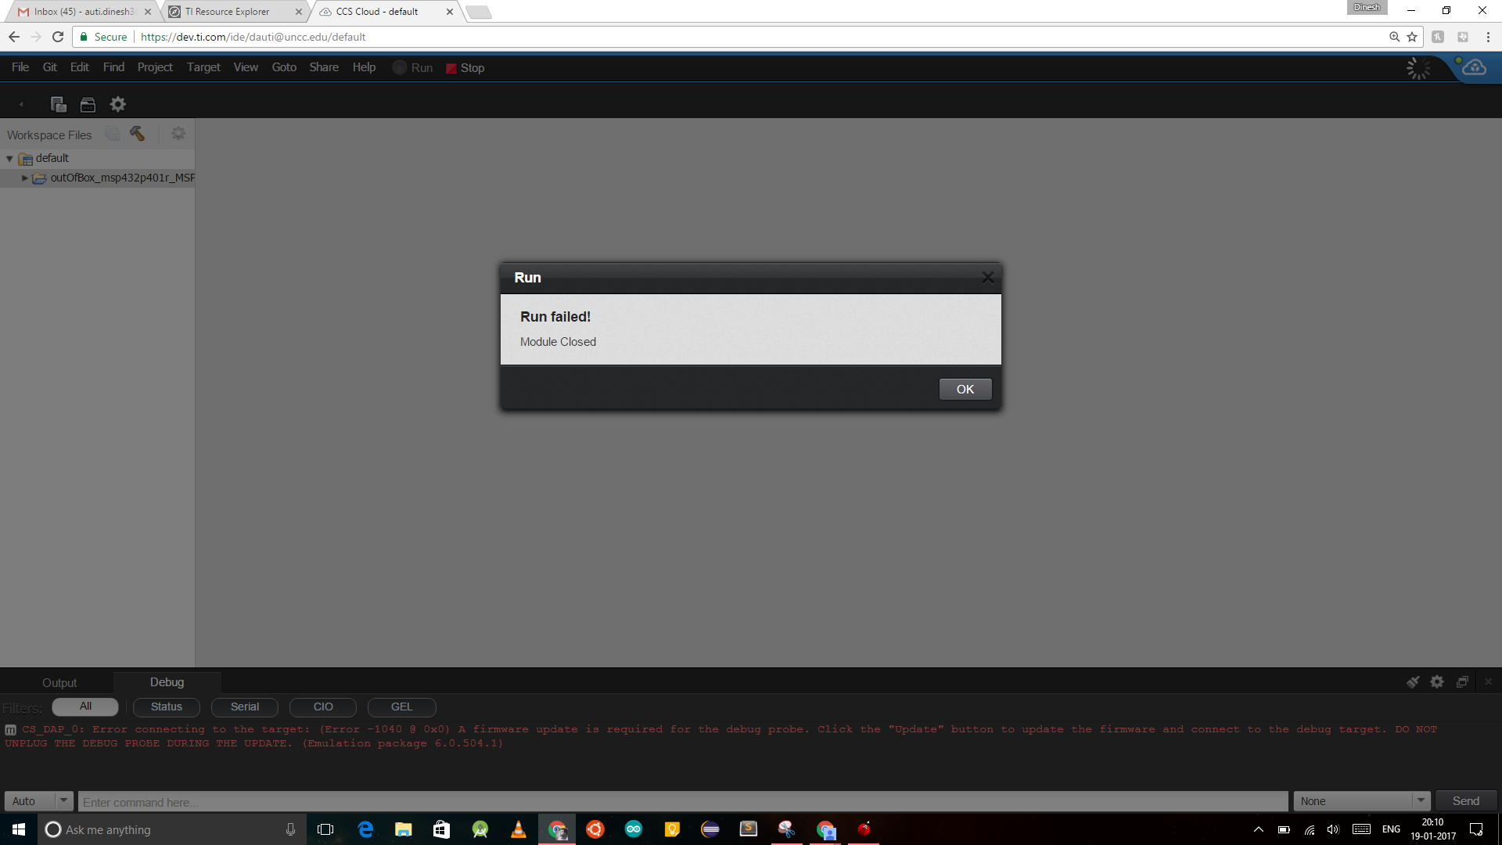Click the cloud agent icon at top right
Image resolution: width=1502 pixels, height=845 pixels.
(1474, 67)
